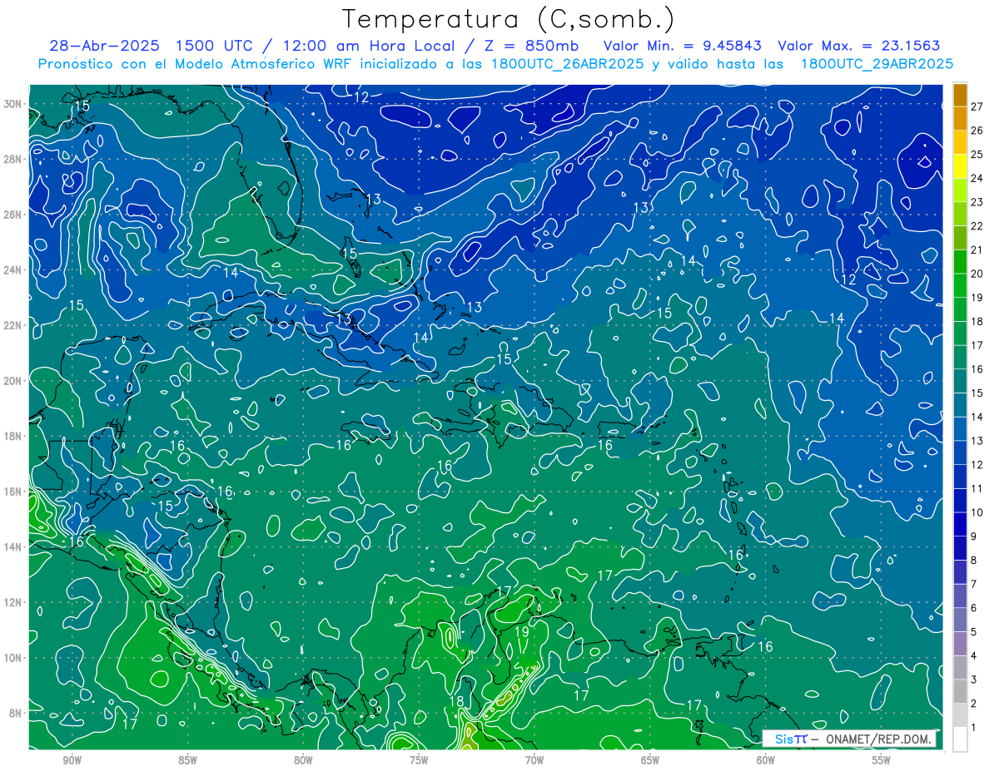Click the 18N latitude axis label
The image size is (999, 771).
tap(12, 436)
